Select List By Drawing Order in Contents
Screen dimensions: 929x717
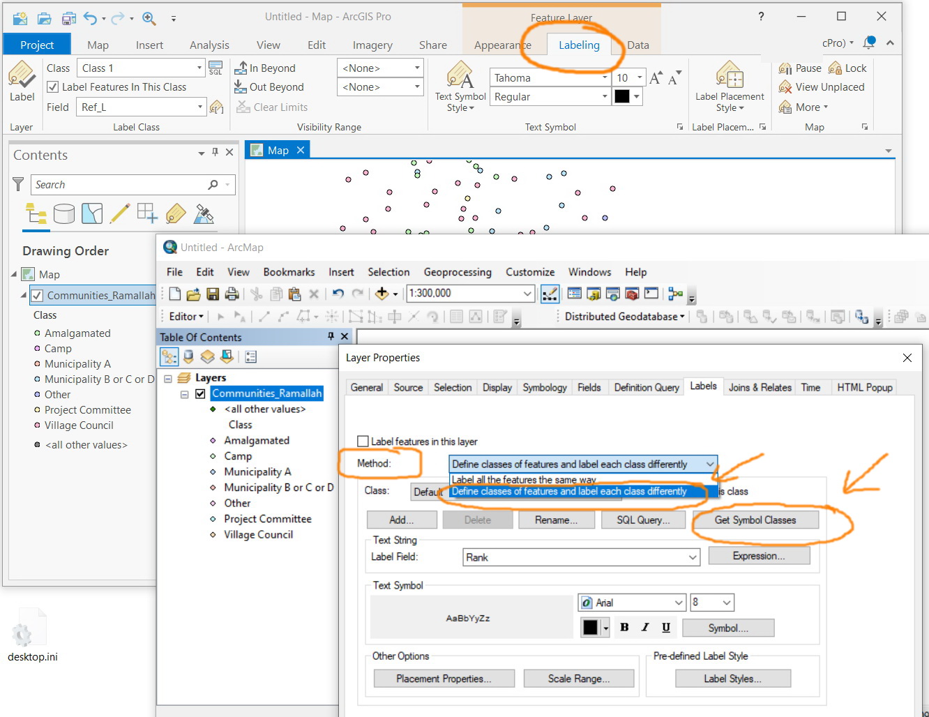click(x=36, y=213)
